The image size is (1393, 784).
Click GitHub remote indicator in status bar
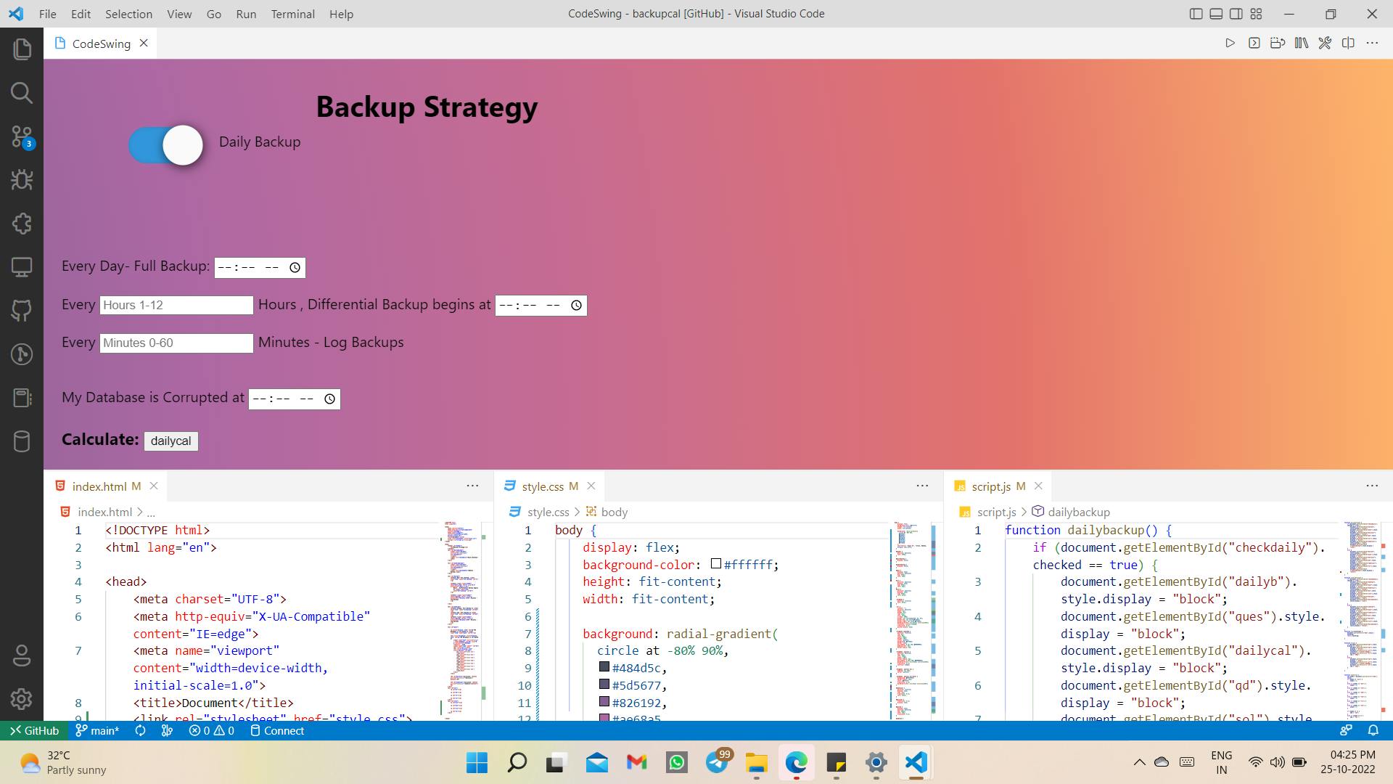click(34, 731)
